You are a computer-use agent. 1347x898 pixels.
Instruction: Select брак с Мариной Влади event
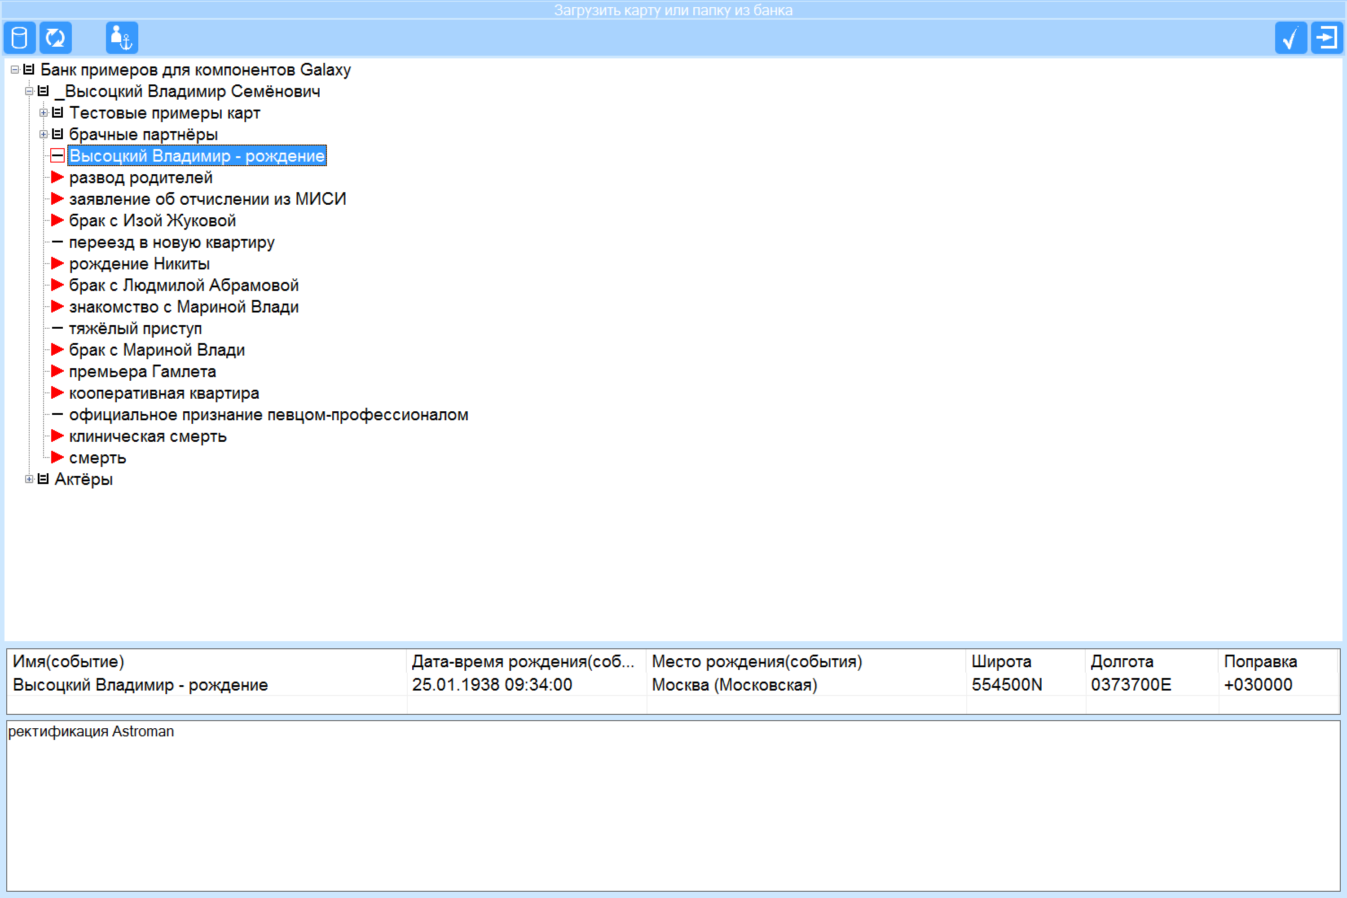(x=157, y=350)
